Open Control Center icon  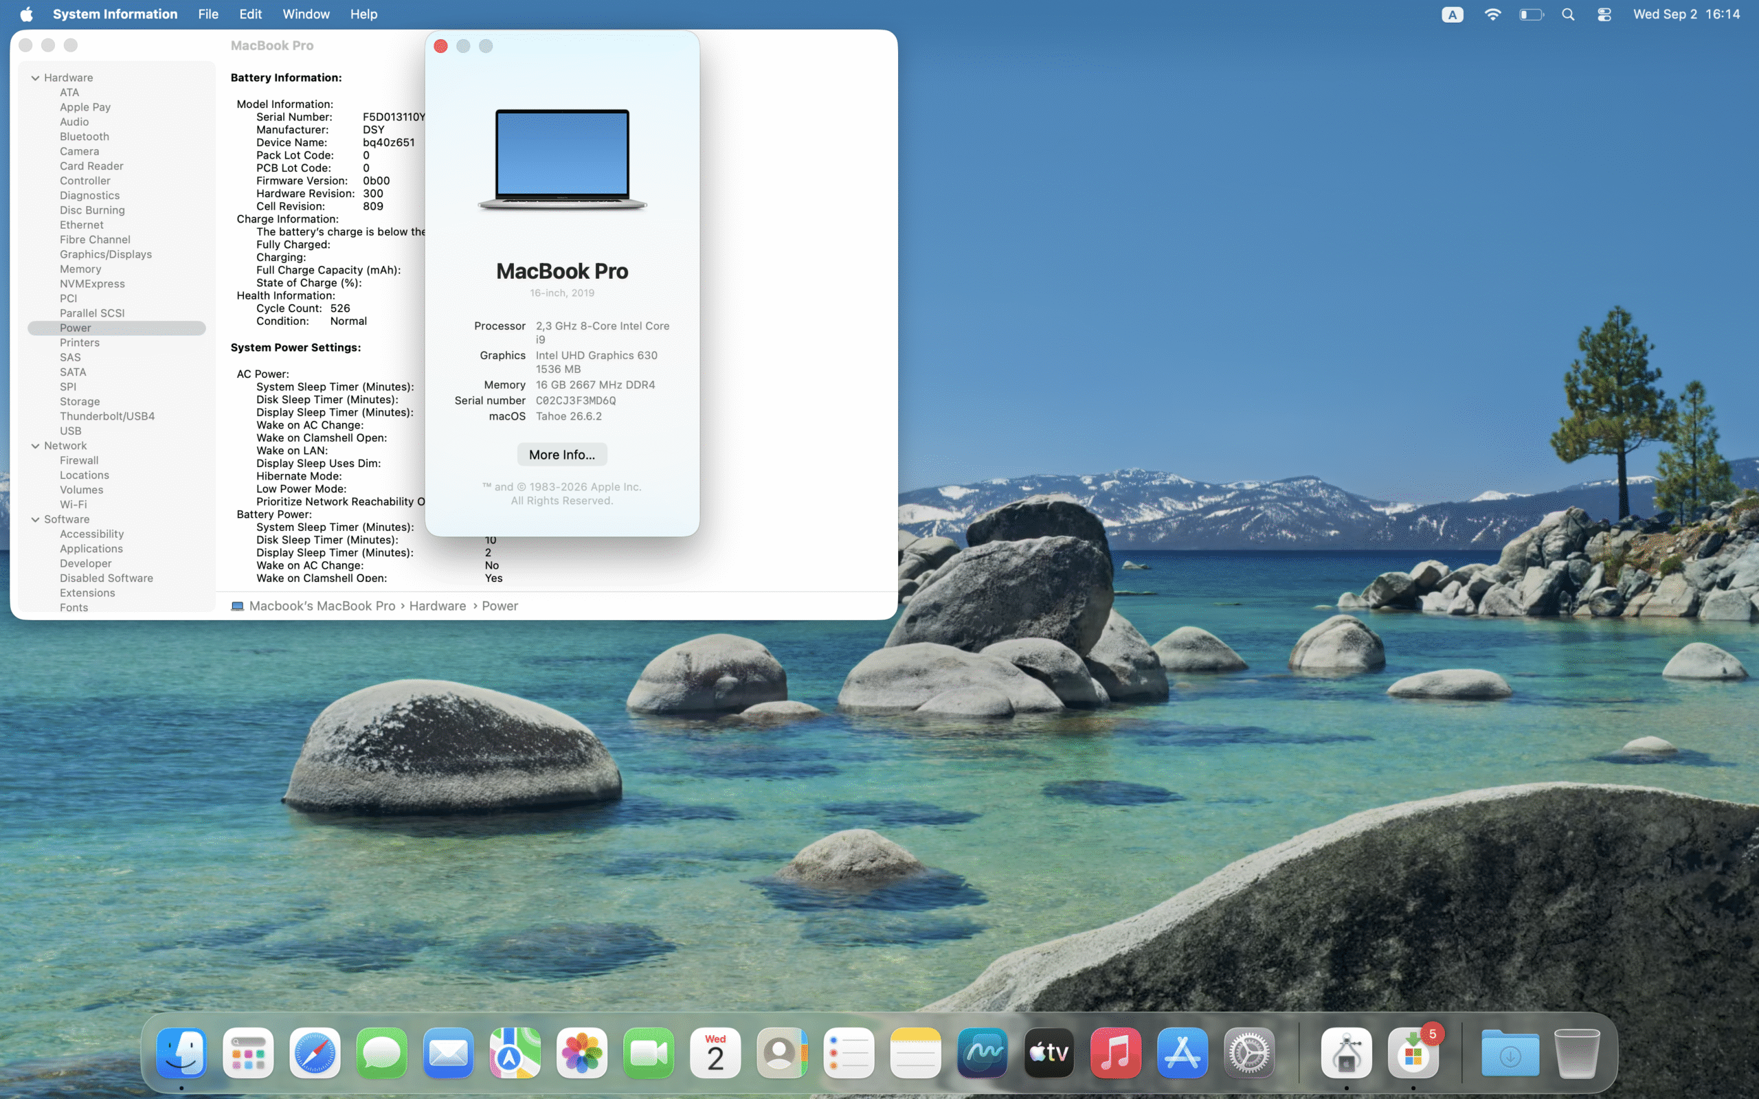coord(1604,14)
